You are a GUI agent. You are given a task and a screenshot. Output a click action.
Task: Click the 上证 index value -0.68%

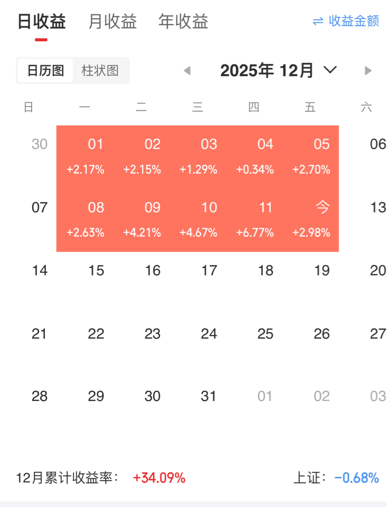pos(356,478)
